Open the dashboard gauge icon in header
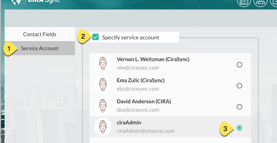Viewport: 277px width, 143px height. [260, 2]
